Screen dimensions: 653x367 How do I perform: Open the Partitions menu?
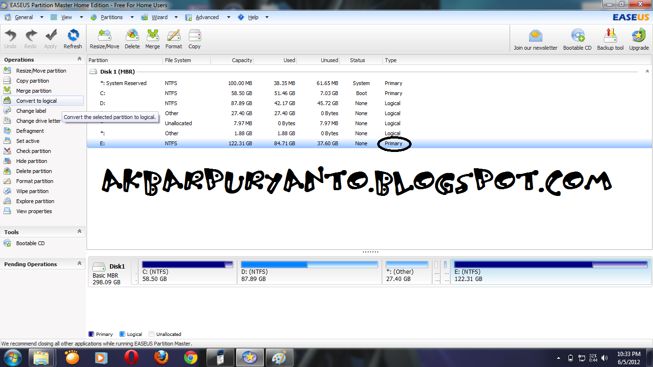coord(111,17)
